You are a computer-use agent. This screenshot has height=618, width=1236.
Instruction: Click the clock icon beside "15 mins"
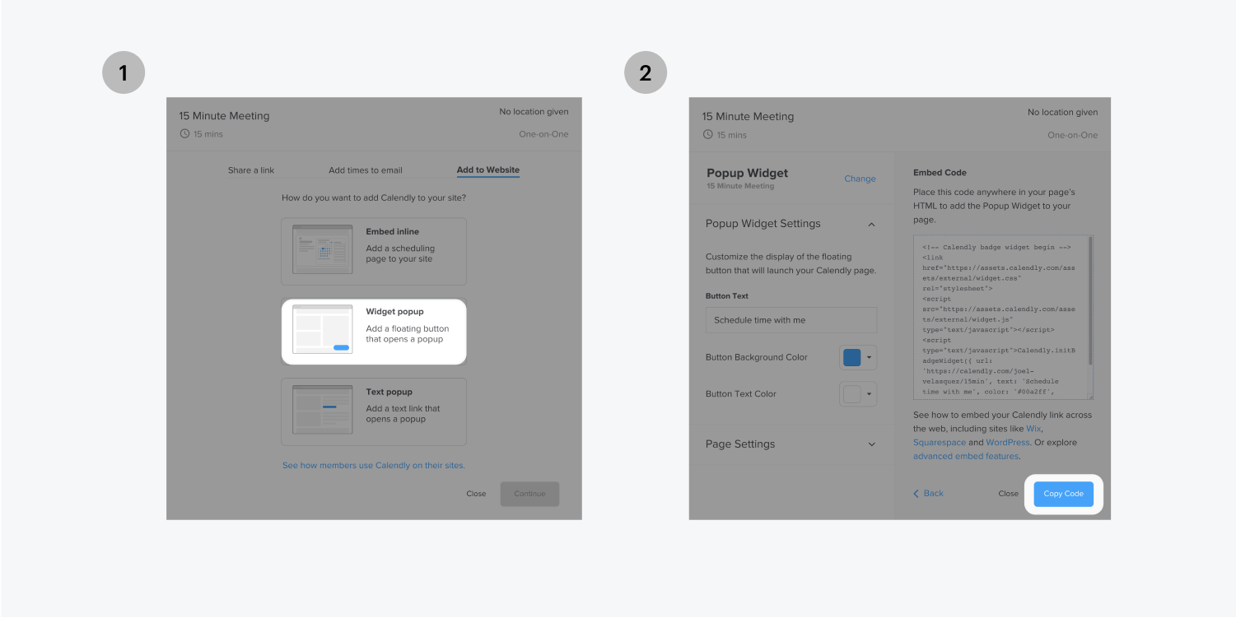pos(184,133)
